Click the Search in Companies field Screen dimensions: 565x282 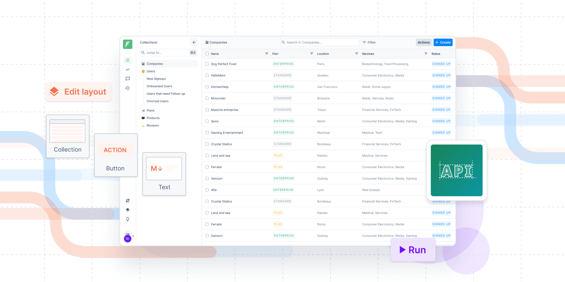pos(320,42)
